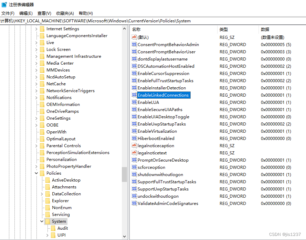Expand the Live key

(36, 43)
